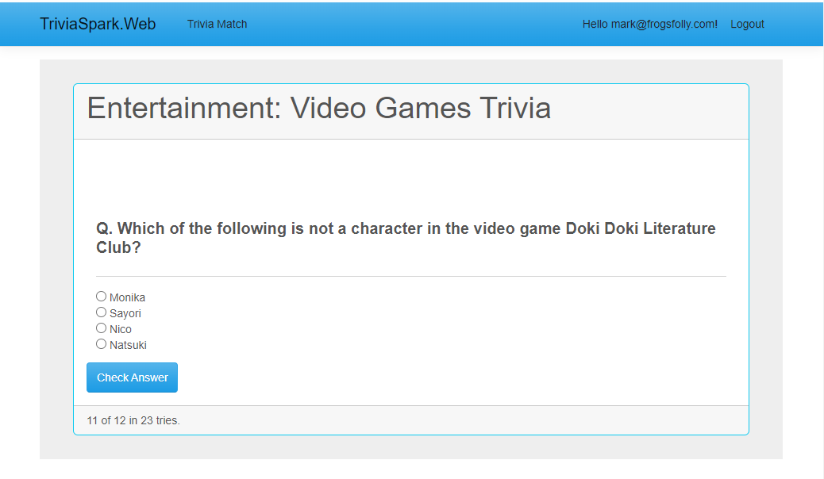Image resolution: width=824 pixels, height=479 pixels.
Task: Click the "Natsuki" answer label text
Action: [128, 345]
